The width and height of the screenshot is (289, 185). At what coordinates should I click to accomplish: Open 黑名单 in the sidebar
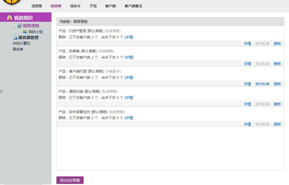pyautogui.click(x=18, y=49)
